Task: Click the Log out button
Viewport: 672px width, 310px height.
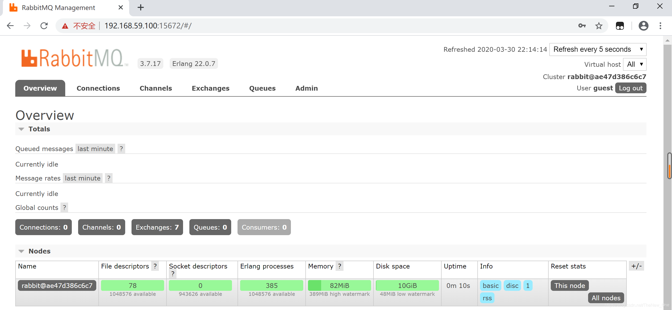Action: click(x=631, y=88)
